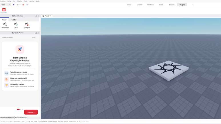The width and height of the screenshot is (221, 124).
Task: Click the Importar terrain tool
Action: (x=5, y=25)
